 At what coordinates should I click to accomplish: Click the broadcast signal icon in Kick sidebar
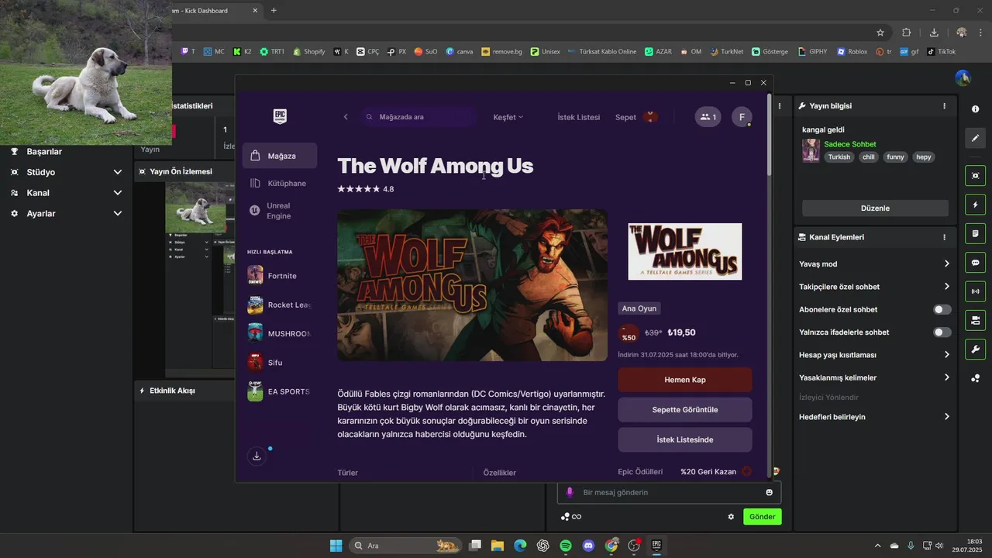point(975,291)
